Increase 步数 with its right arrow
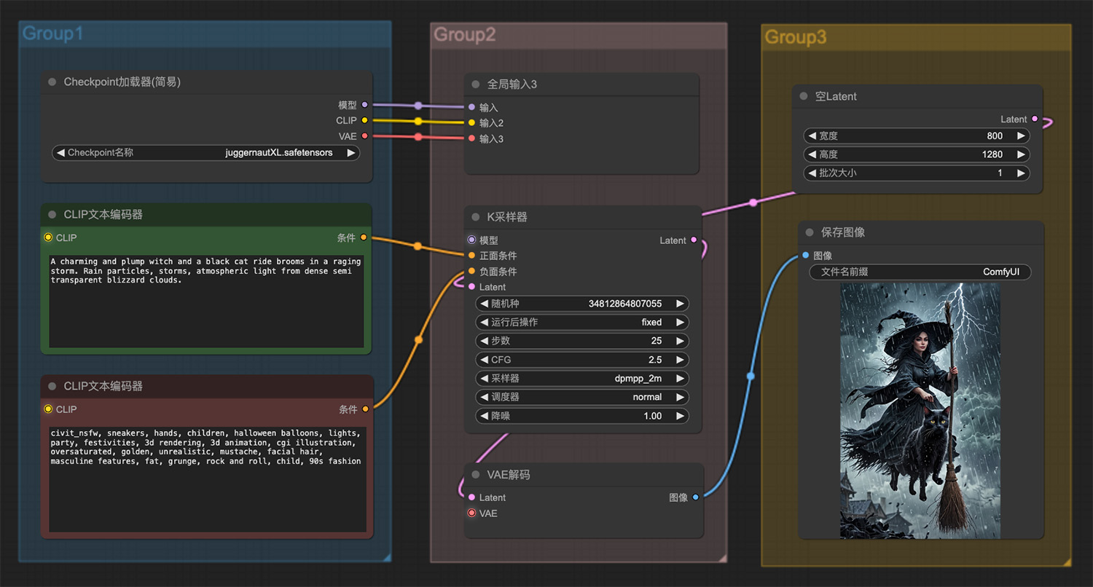Viewport: 1093px width, 587px height. click(x=680, y=341)
